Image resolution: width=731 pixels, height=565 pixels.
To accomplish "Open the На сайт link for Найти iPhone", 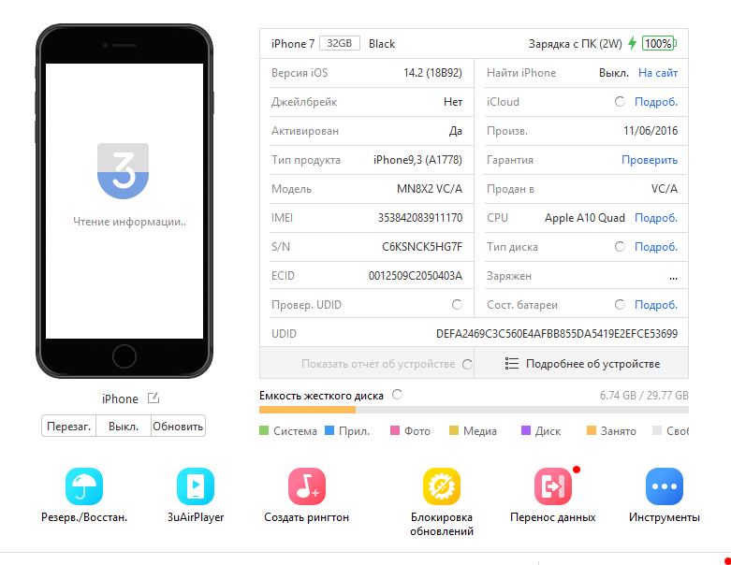I will 658,73.
